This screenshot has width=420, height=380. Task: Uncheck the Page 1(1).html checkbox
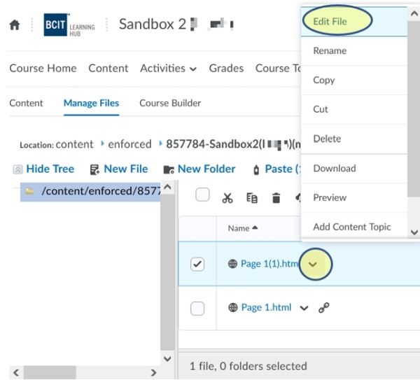point(197,264)
